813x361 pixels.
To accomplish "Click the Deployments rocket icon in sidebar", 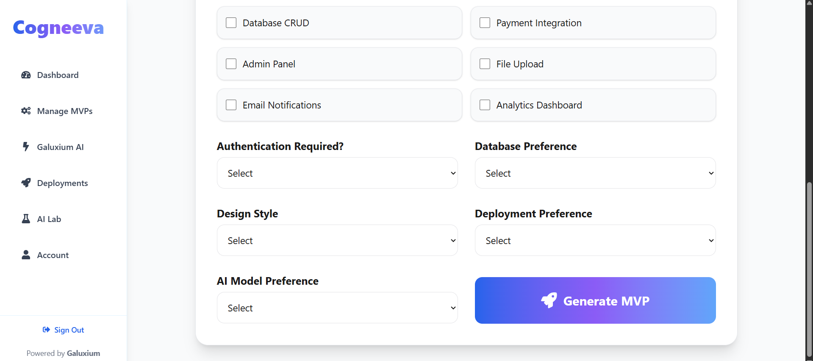I will pyautogui.click(x=26, y=183).
